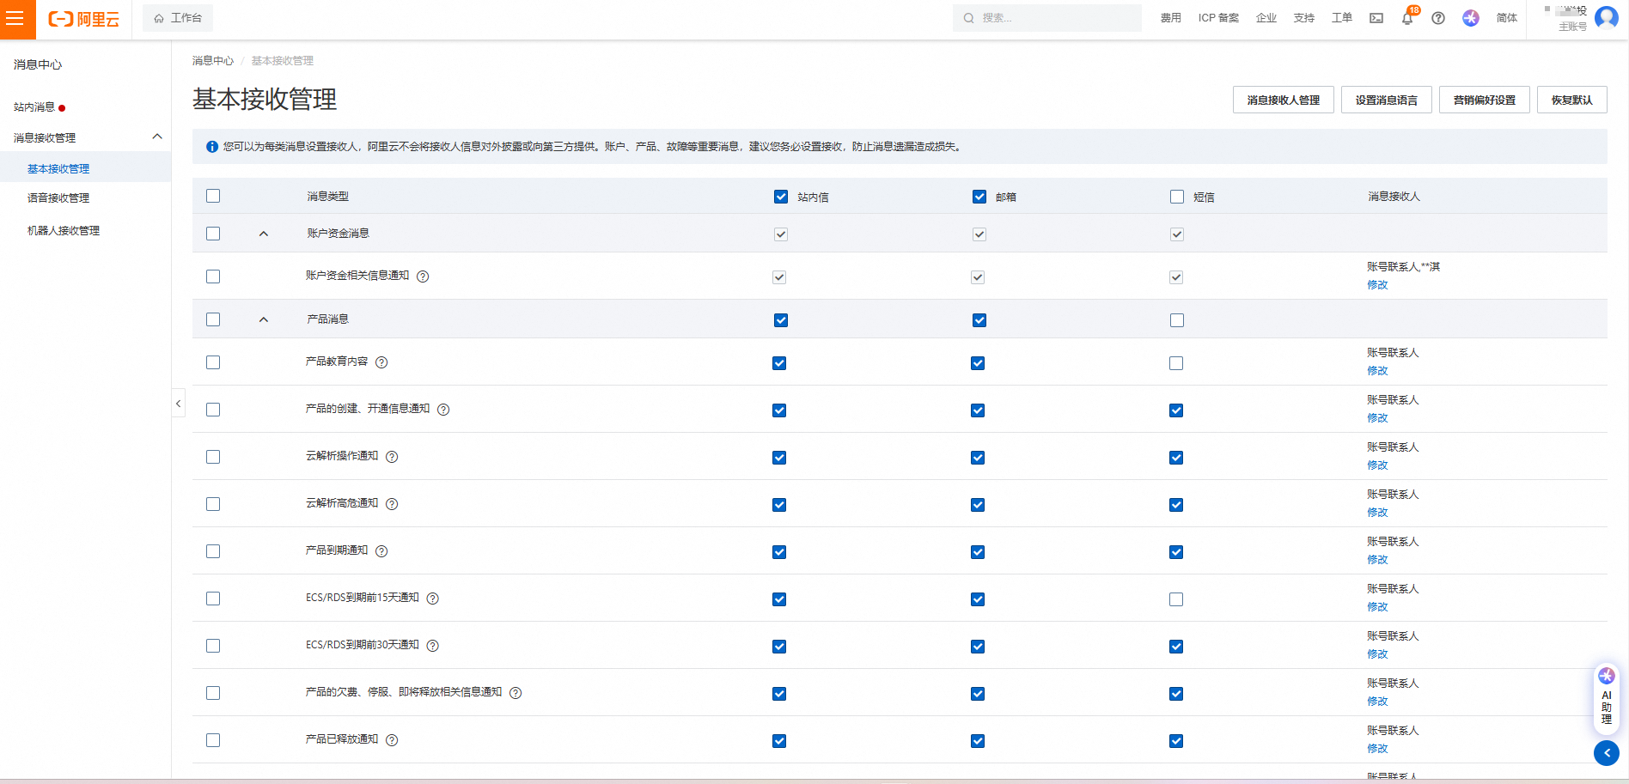Click the 设置消息语言 button
This screenshot has height=784, width=1629.
1387,100
